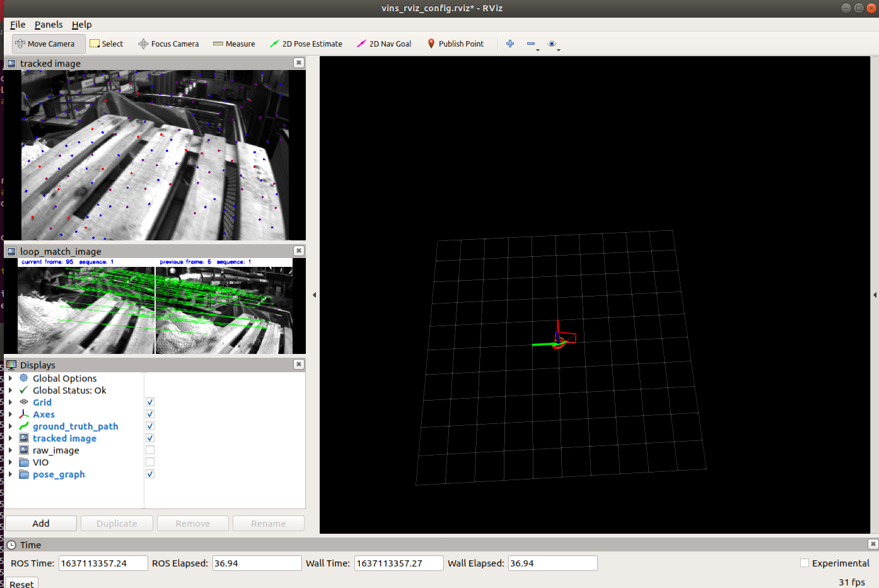Enable the raw_image display checkbox
The height and width of the screenshot is (588, 879).
(149, 449)
